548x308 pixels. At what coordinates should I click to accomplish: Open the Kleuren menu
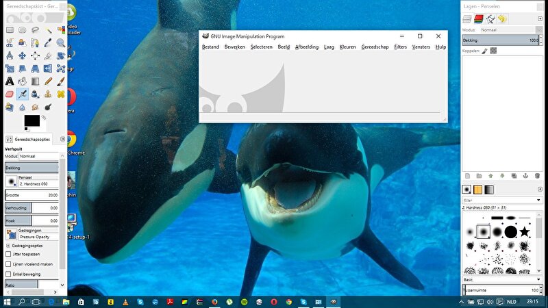pyautogui.click(x=347, y=47)
